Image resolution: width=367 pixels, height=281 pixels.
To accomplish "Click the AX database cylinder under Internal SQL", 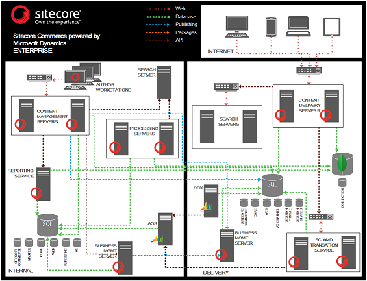I will (x=77, y=242).
